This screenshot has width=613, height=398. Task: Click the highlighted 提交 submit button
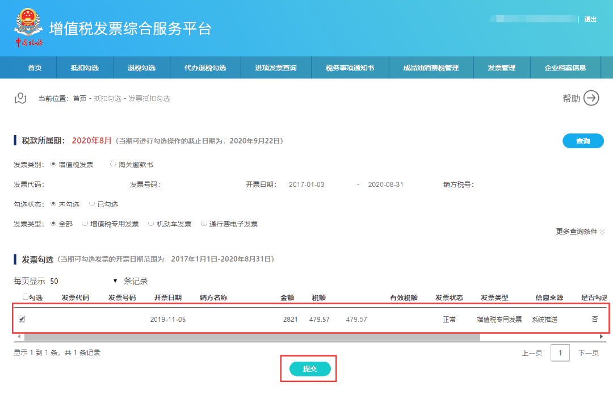309,368
